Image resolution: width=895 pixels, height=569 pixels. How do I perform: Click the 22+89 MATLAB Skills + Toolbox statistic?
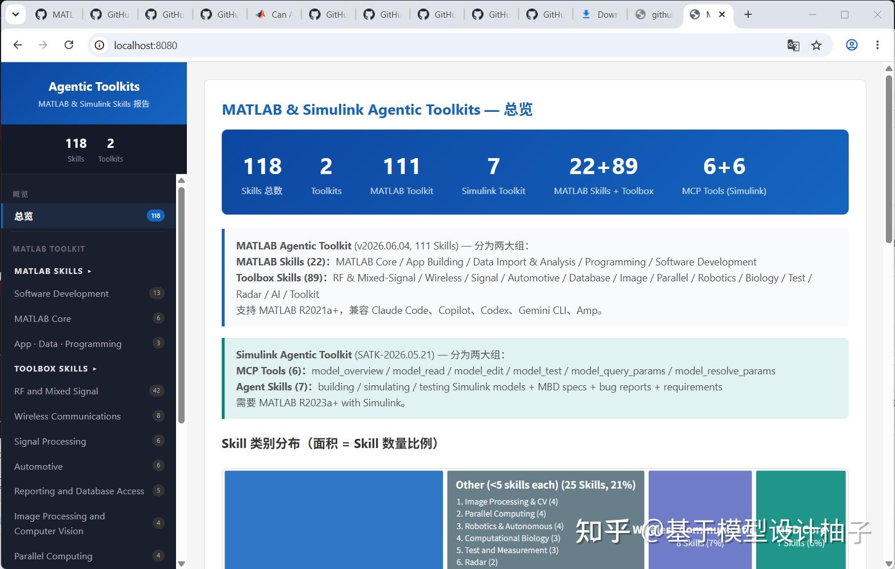(x=604, y=175)
